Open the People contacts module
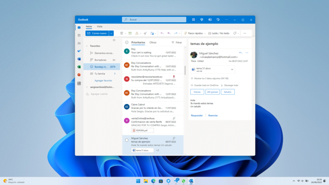This screenshot has height=185, width=329. coord(79,43)
